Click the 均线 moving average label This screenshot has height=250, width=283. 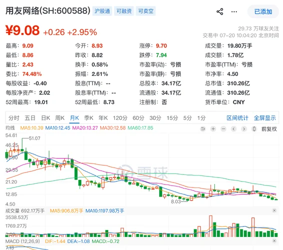pyautogui.click(x=10, y=128)
